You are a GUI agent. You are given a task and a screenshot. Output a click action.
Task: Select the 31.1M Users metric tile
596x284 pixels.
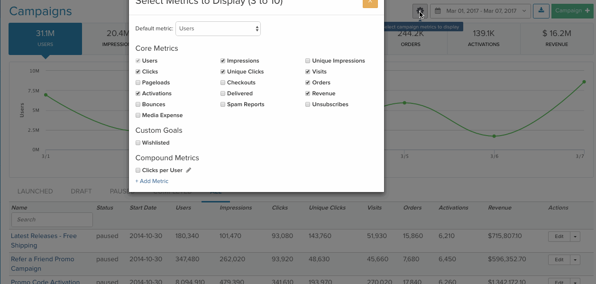point(46,38)
